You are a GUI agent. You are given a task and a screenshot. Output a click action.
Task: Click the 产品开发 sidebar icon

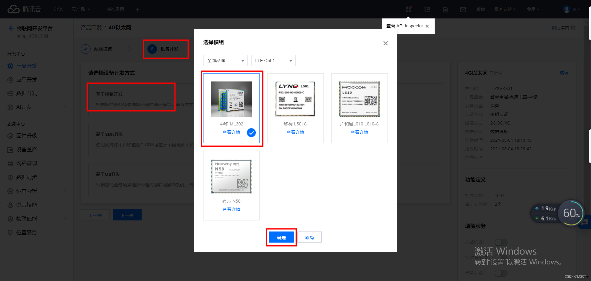coord(10,66)
